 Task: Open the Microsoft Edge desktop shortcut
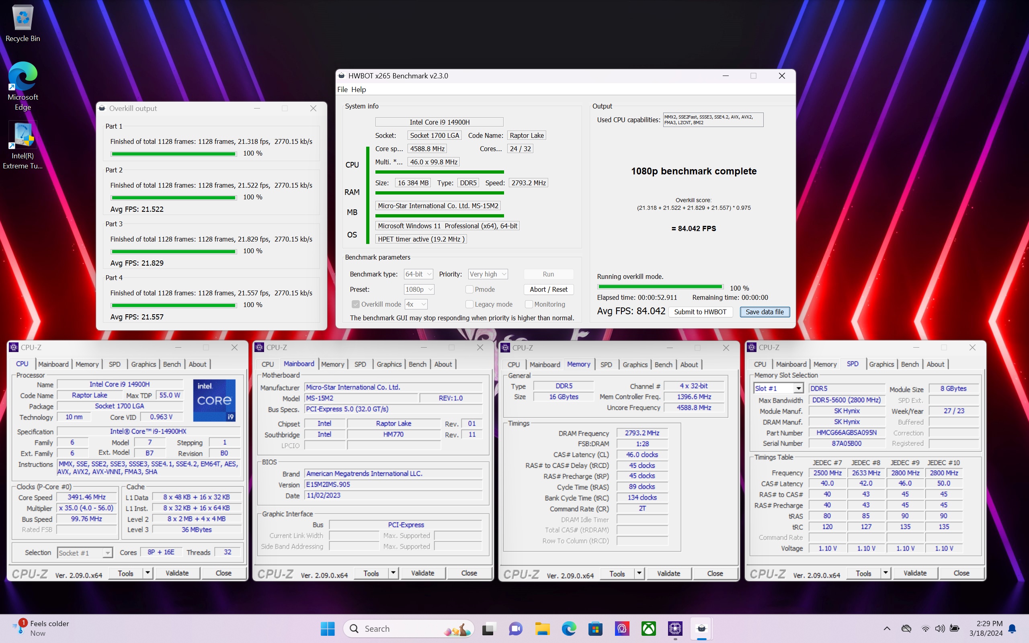click(x=23, y=86)
